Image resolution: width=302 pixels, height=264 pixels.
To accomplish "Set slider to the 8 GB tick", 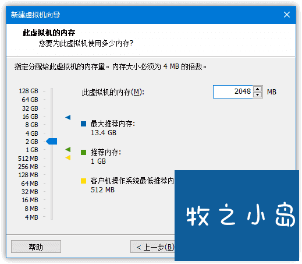I will click(x=52, y=125).
